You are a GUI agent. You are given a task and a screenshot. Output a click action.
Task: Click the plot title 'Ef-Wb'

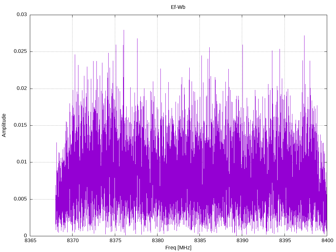tap(178, 7)
